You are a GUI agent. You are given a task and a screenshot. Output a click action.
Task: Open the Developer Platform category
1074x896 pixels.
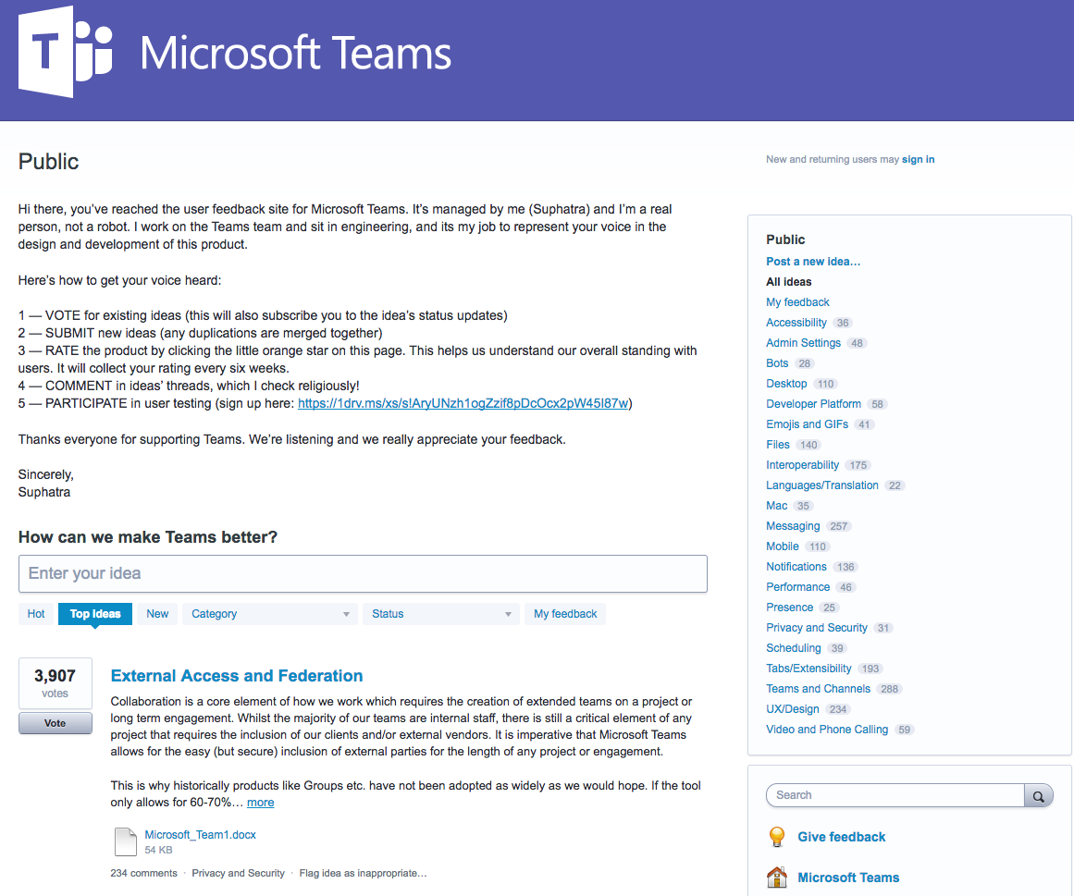click(x=813, y=404)
